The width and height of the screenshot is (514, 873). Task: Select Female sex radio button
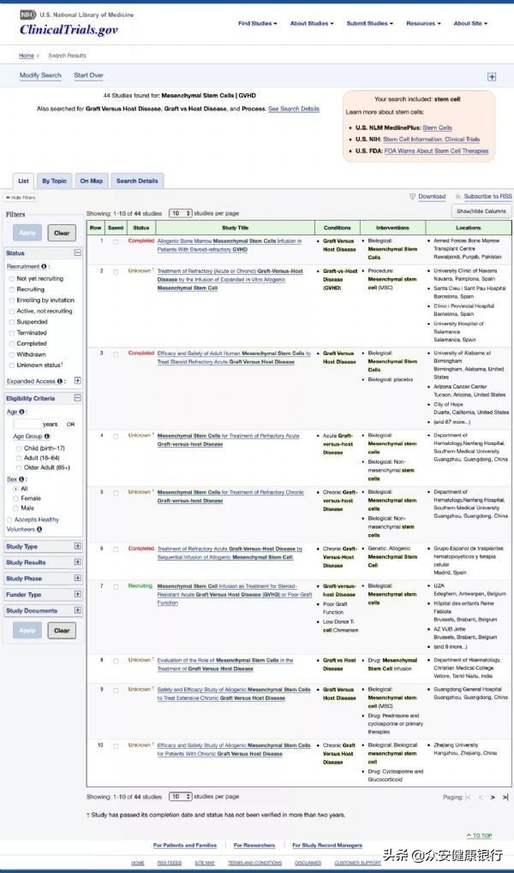pyautogui.click(x=15, y=498)
